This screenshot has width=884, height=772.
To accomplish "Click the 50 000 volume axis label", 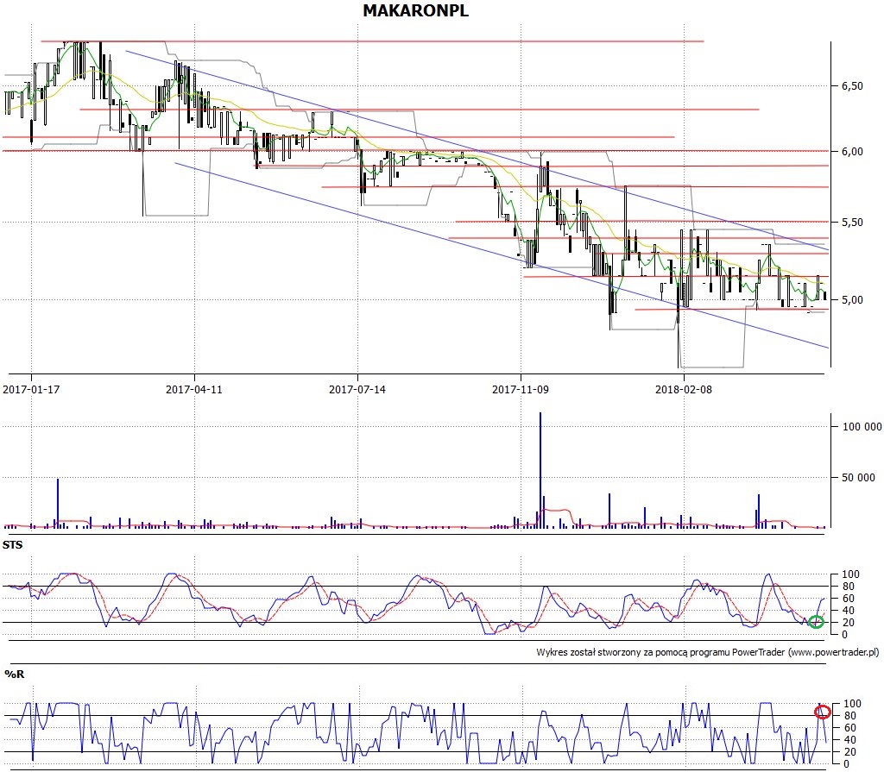I will 858,478.
